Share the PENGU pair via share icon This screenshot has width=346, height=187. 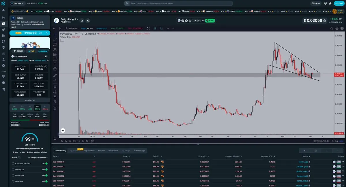(x=88, y=21)
